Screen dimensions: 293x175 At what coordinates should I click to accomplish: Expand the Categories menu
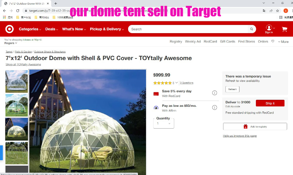tap(30, 29)
